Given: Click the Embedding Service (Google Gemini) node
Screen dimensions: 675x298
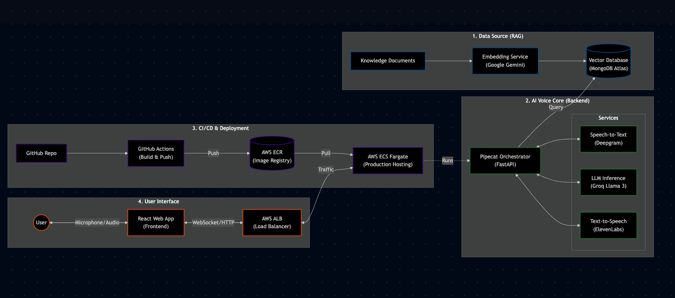Looking at the screenshot, I should tap(505, 61).
